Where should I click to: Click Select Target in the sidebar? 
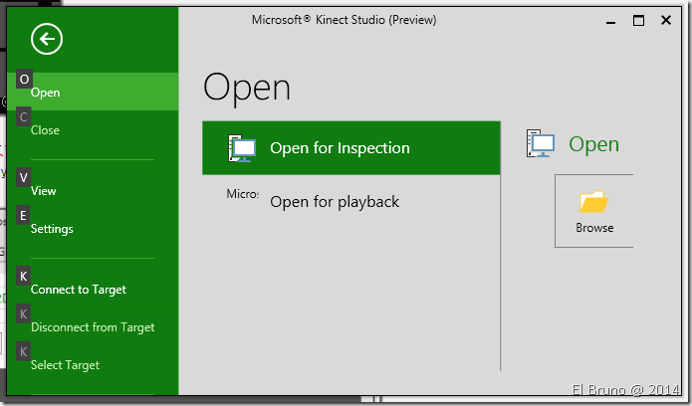(65, 365)
